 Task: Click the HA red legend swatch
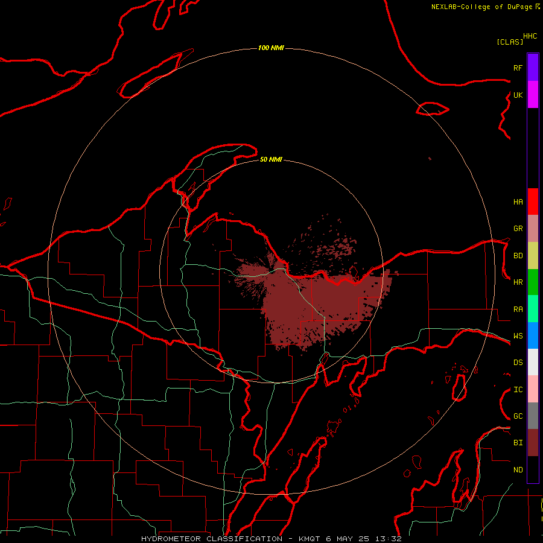pyautogui.click(x=533, y=202)
